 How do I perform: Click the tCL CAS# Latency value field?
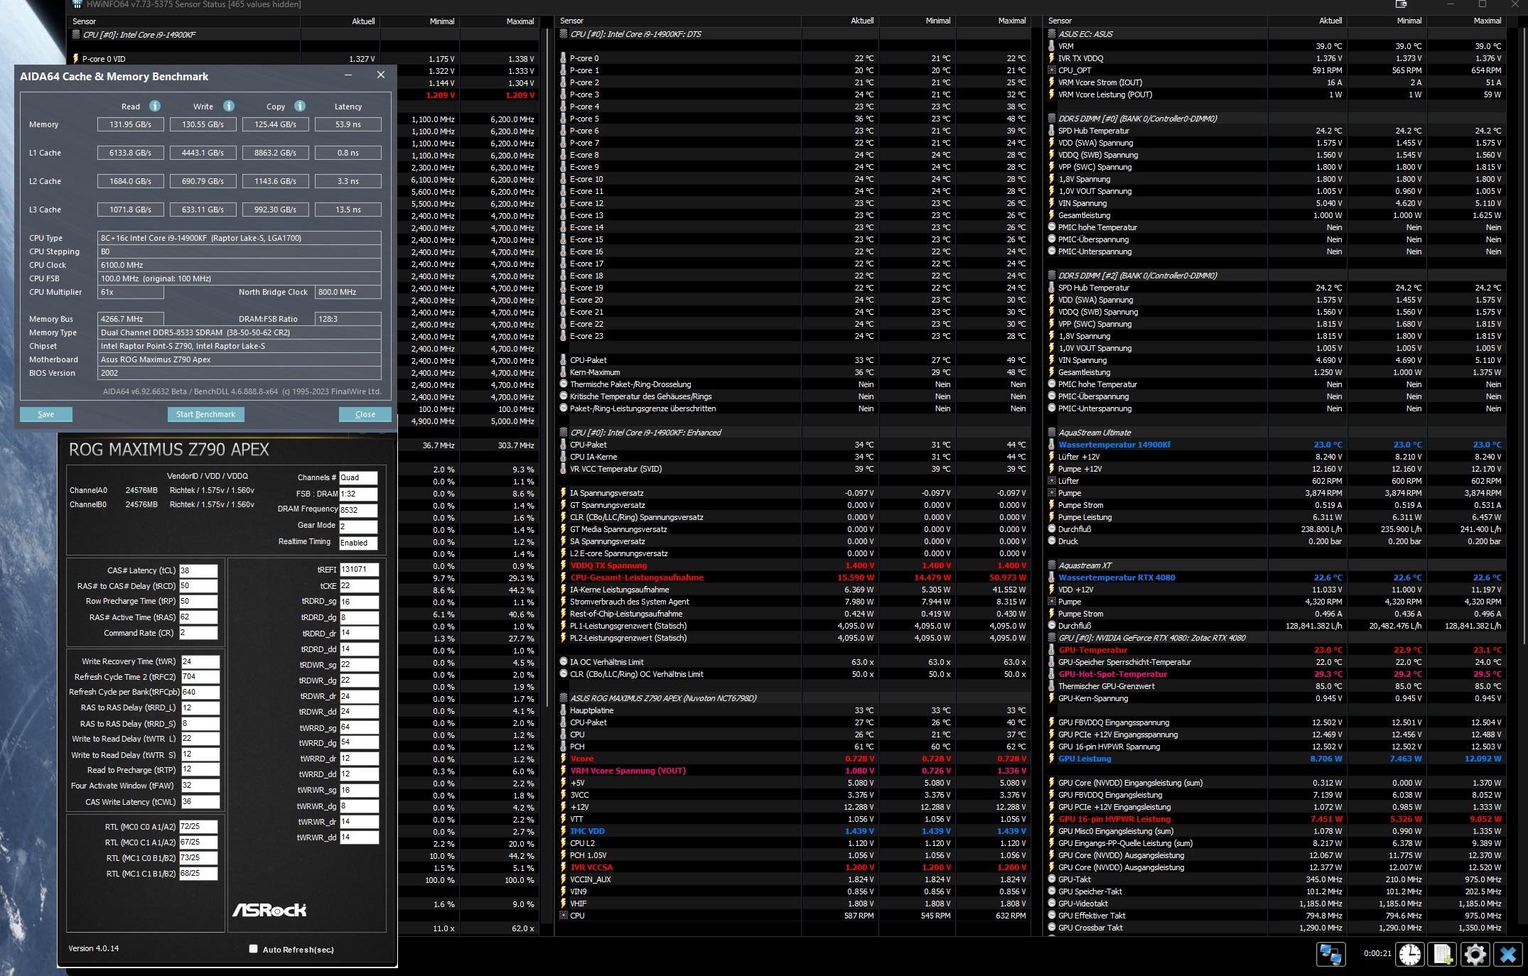pyautogui.click(x=198, y=570)
